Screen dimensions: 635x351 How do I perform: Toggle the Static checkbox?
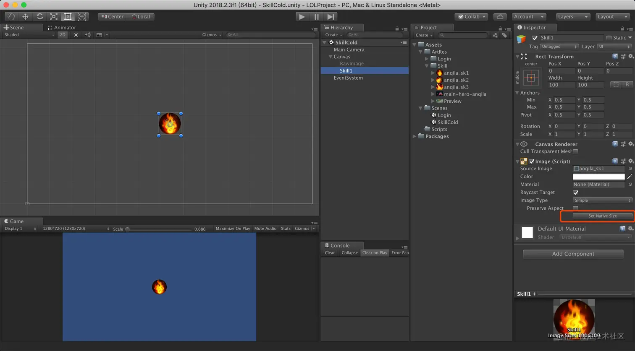[x=609, y=38]
